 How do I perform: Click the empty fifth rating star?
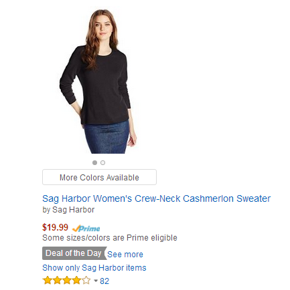(86, 281)
